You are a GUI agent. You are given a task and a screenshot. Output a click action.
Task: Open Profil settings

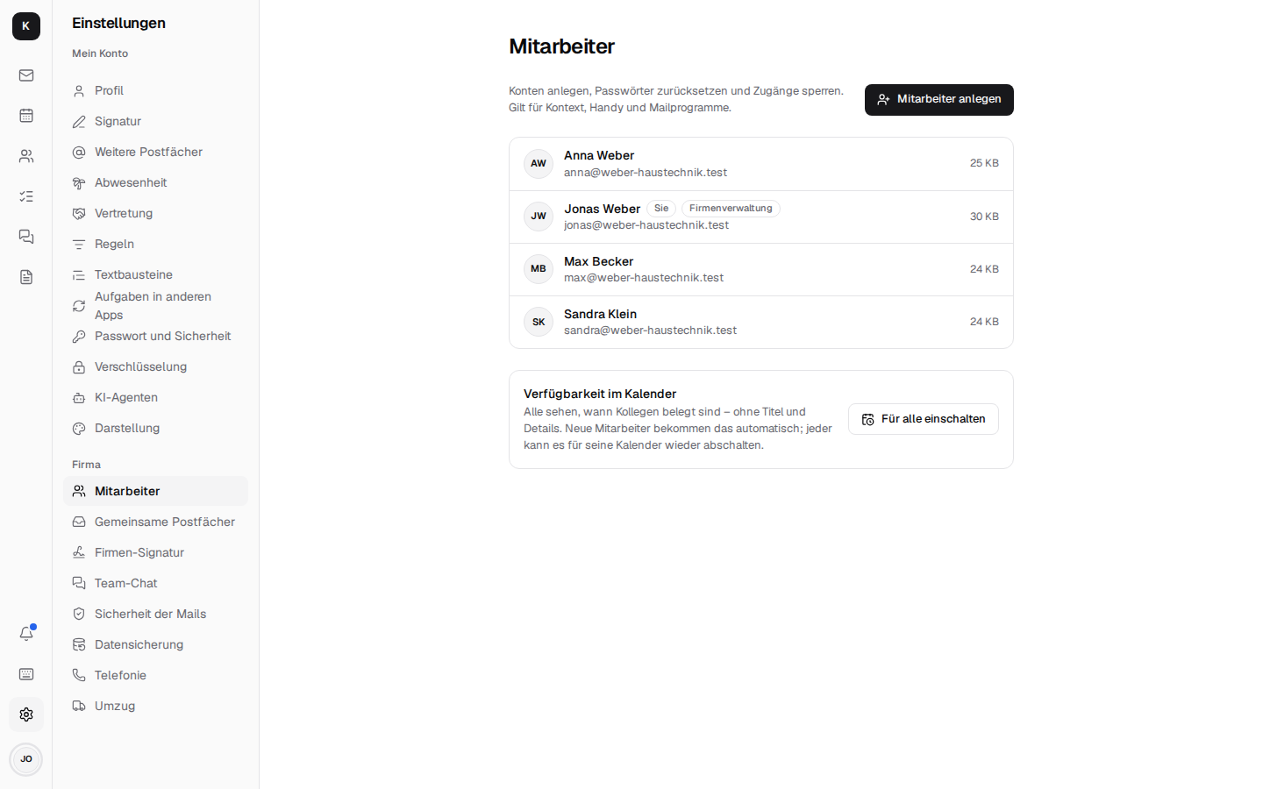155,90
